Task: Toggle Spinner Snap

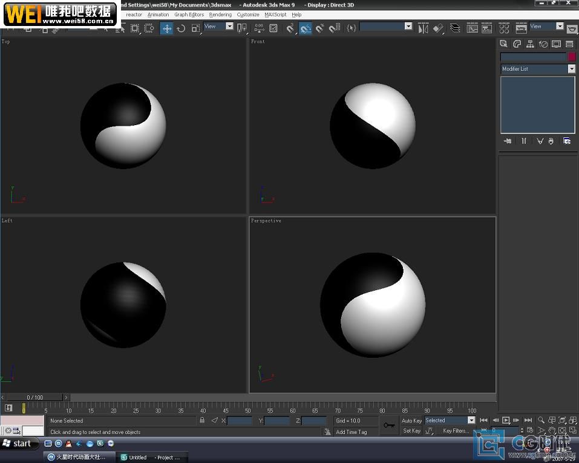Action: pos(335,28)
